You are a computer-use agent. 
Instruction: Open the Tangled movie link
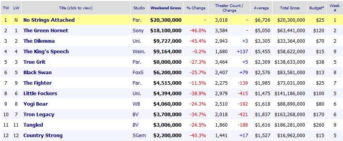click(x=33, y=125)
